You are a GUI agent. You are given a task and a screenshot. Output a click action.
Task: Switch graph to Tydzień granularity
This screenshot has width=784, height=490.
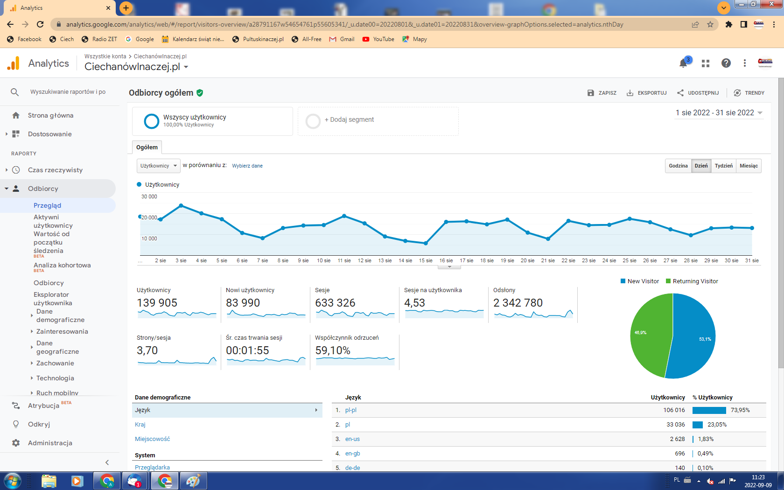tap(723, 166)
